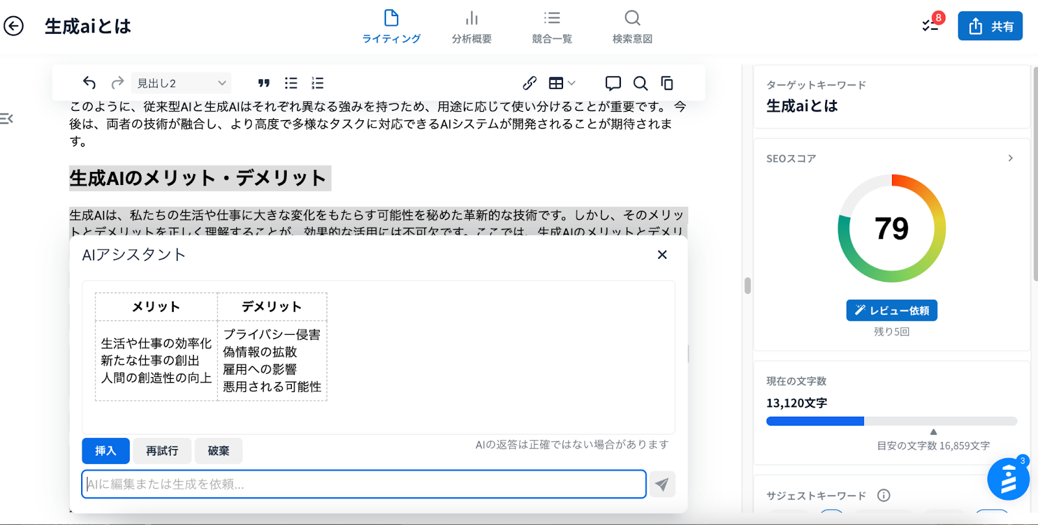Click the プライバシー侵害 table cell text
1038x525 pixels.
click(x=272, y=335)
